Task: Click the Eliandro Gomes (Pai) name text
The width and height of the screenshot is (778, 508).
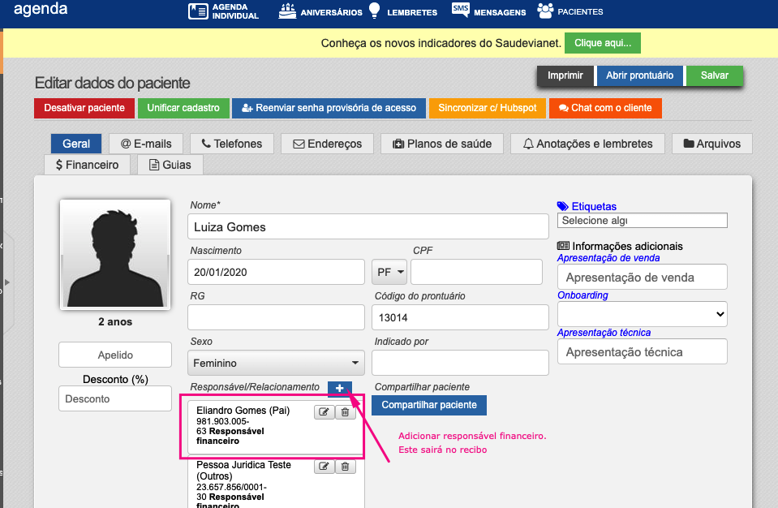Action: pyautogui.click(x=243, y=411)
